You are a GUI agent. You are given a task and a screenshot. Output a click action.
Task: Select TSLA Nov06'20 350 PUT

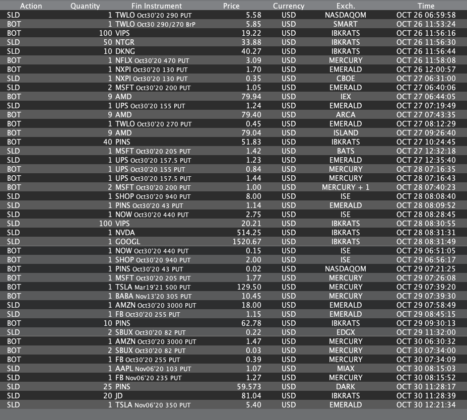point(153,405)
